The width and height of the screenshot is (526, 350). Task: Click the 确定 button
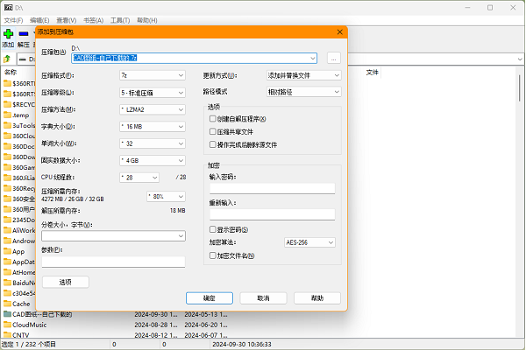[x=210, y=298]
